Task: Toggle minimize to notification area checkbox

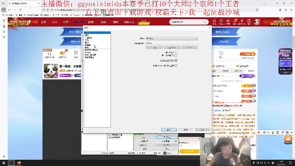Action: point(176,55)
